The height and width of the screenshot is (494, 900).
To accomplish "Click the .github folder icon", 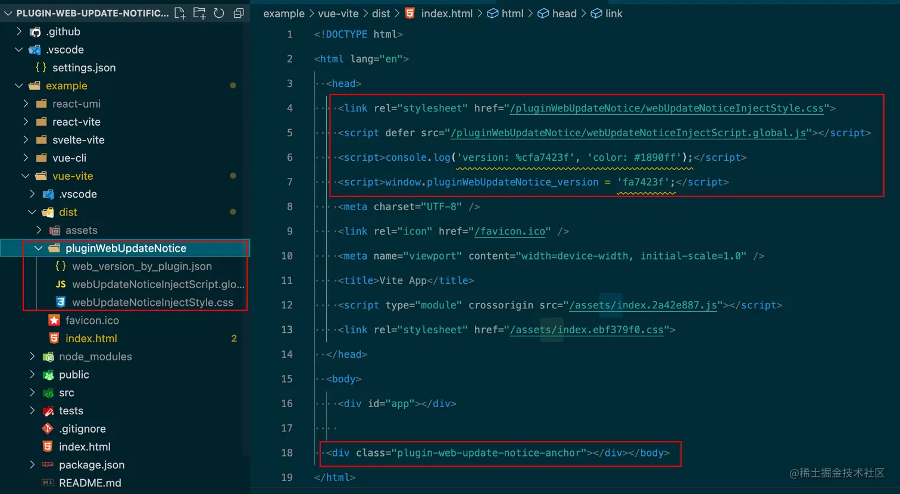I will click(35, 32).
